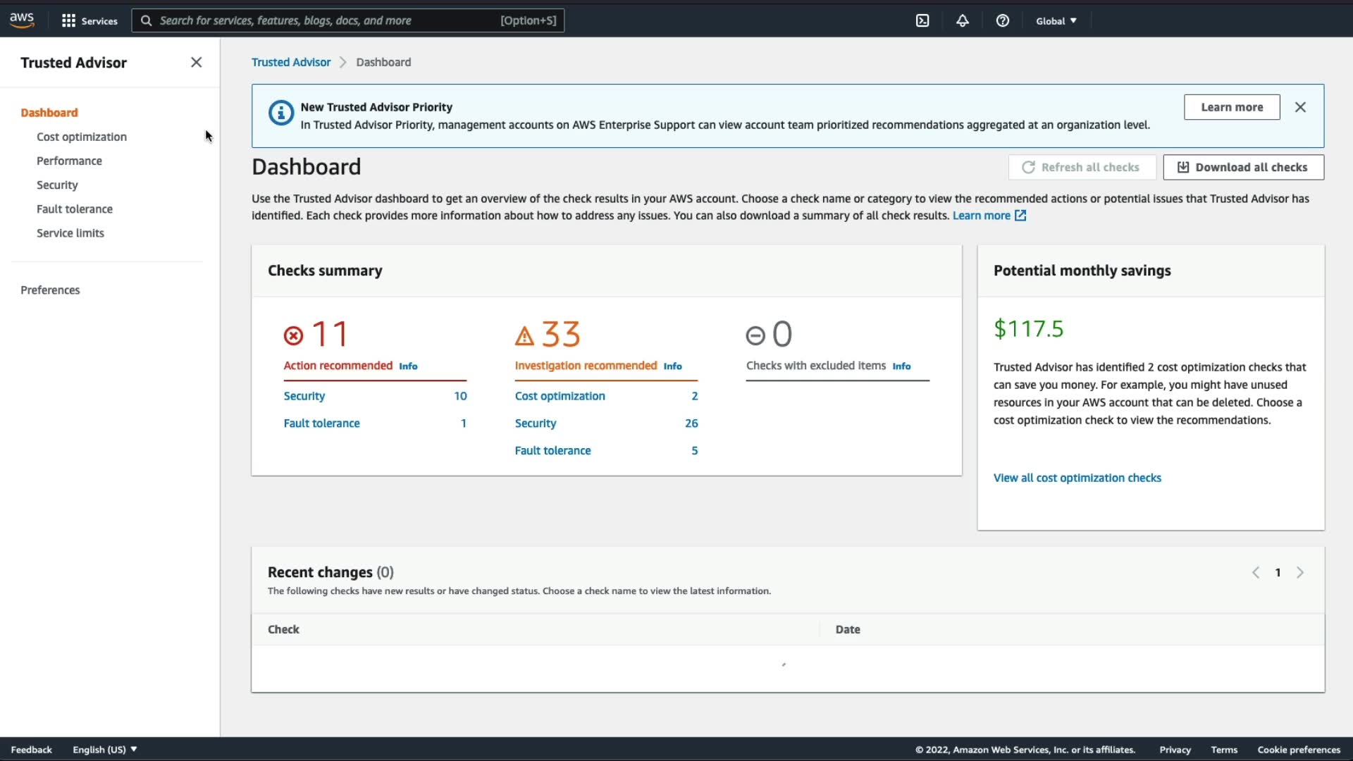Select Service limits in the sidebar

pos(70,233)
